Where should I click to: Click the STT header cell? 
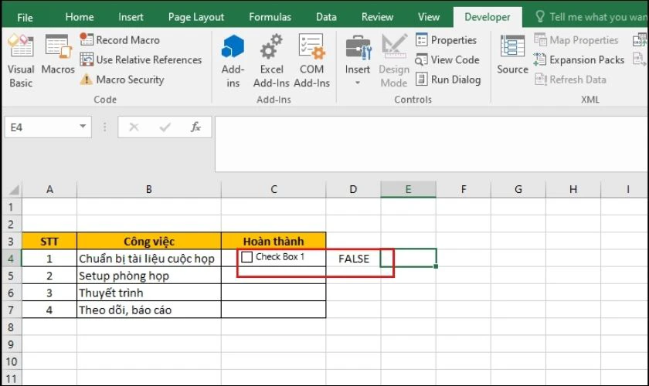49,241
